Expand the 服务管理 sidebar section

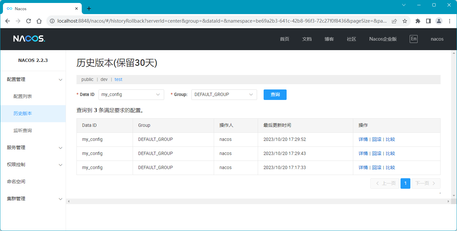(x=33, y=147)
